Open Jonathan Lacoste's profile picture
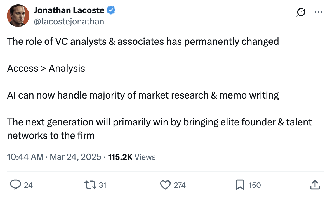 coord(18,16)
